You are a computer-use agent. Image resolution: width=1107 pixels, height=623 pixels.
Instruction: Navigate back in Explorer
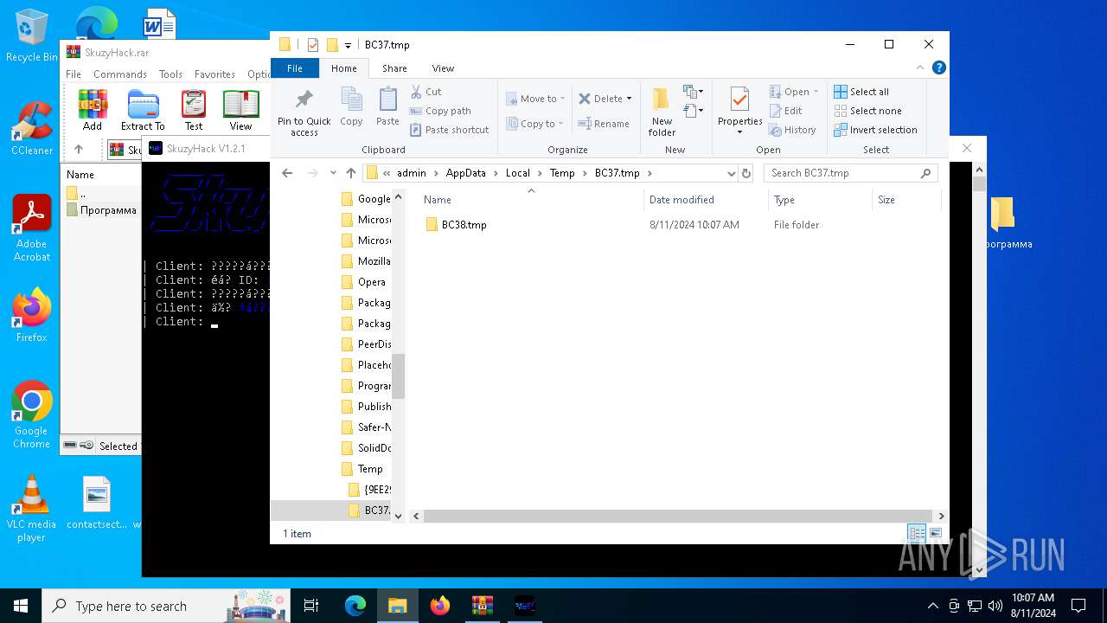point(287,173)
